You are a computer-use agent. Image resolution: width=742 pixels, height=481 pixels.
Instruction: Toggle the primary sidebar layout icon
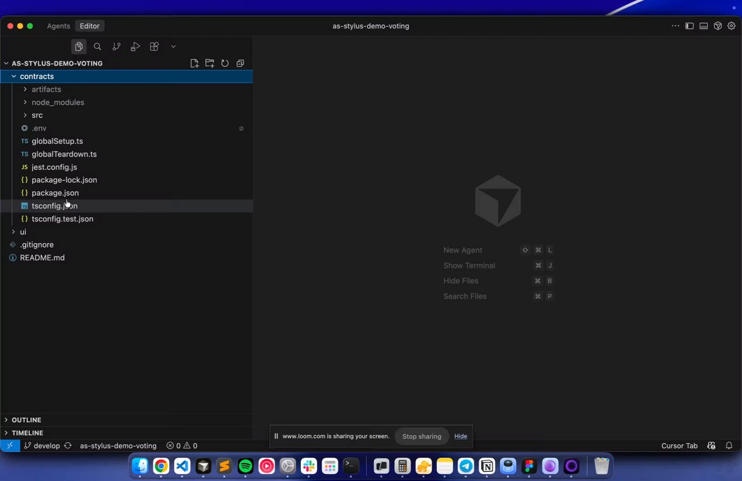click(689, 26)
